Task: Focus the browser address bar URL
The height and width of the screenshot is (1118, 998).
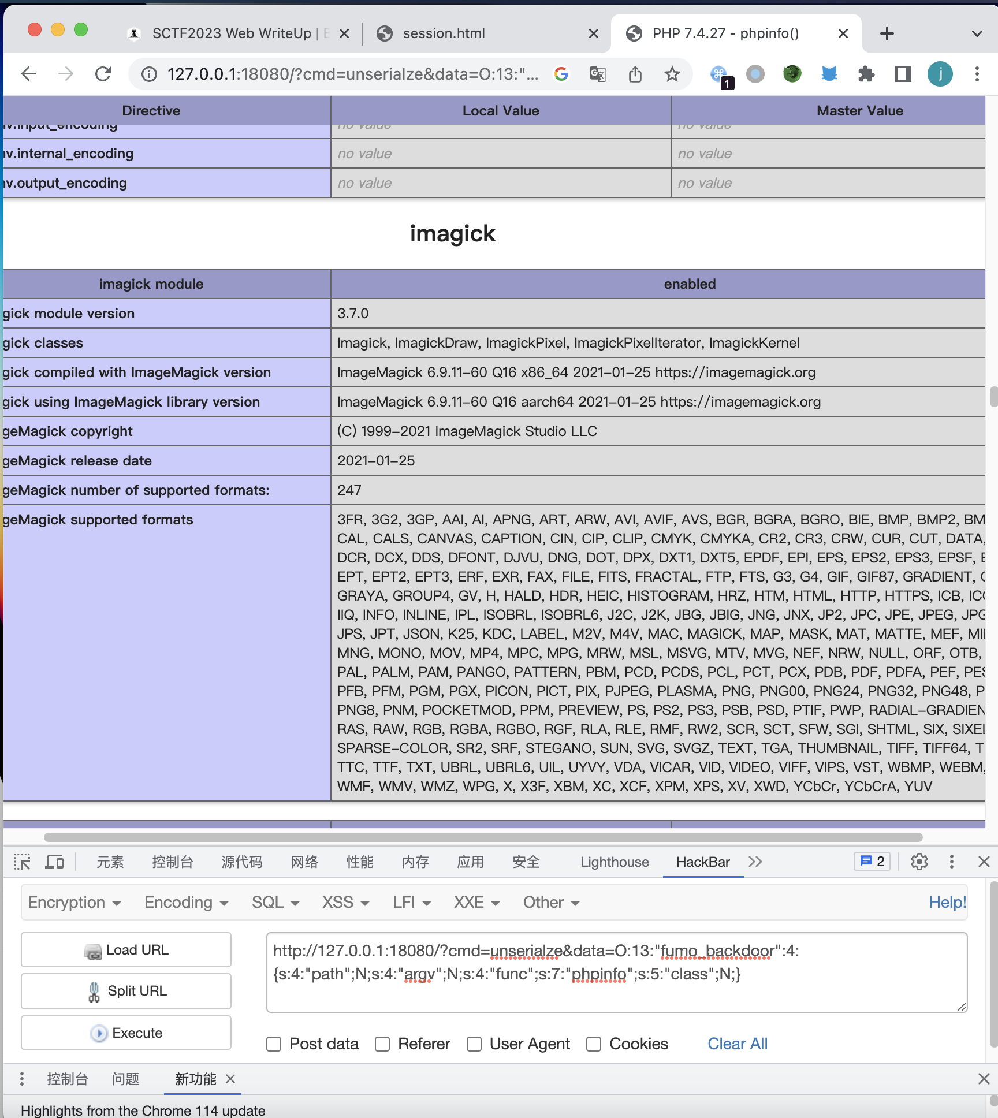Action: 352,74
